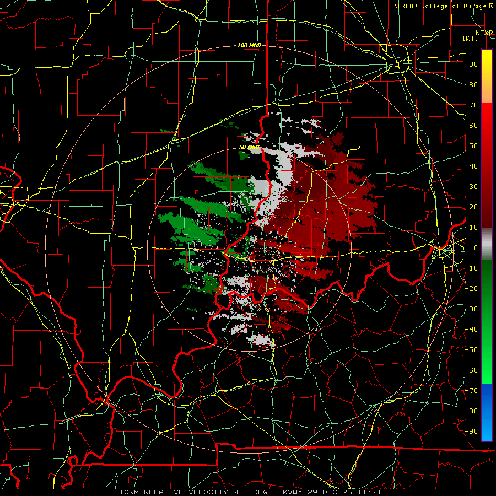Click the -50 value on velocity scale
The image size is (496, 496).
click(471, 350)
